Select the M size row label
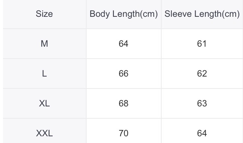The height and width of the screenshot is (143, 243). (x=44, y=44)
